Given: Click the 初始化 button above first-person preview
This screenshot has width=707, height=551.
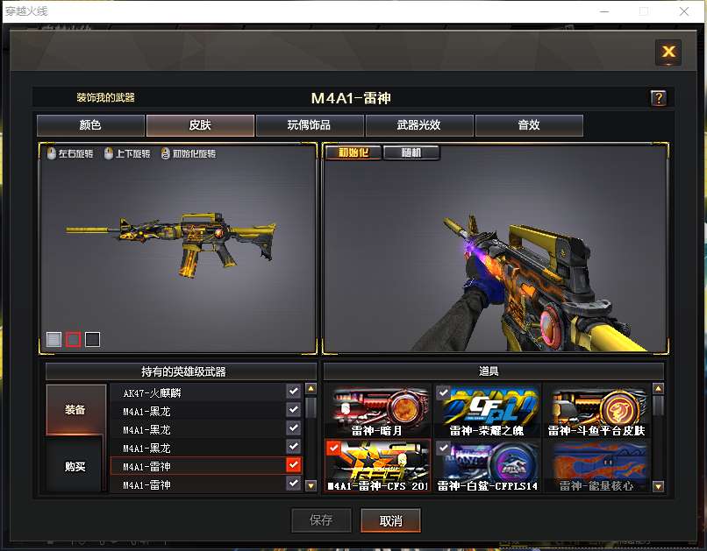Looking at the screenshot, I should click(x=353, y=152).
